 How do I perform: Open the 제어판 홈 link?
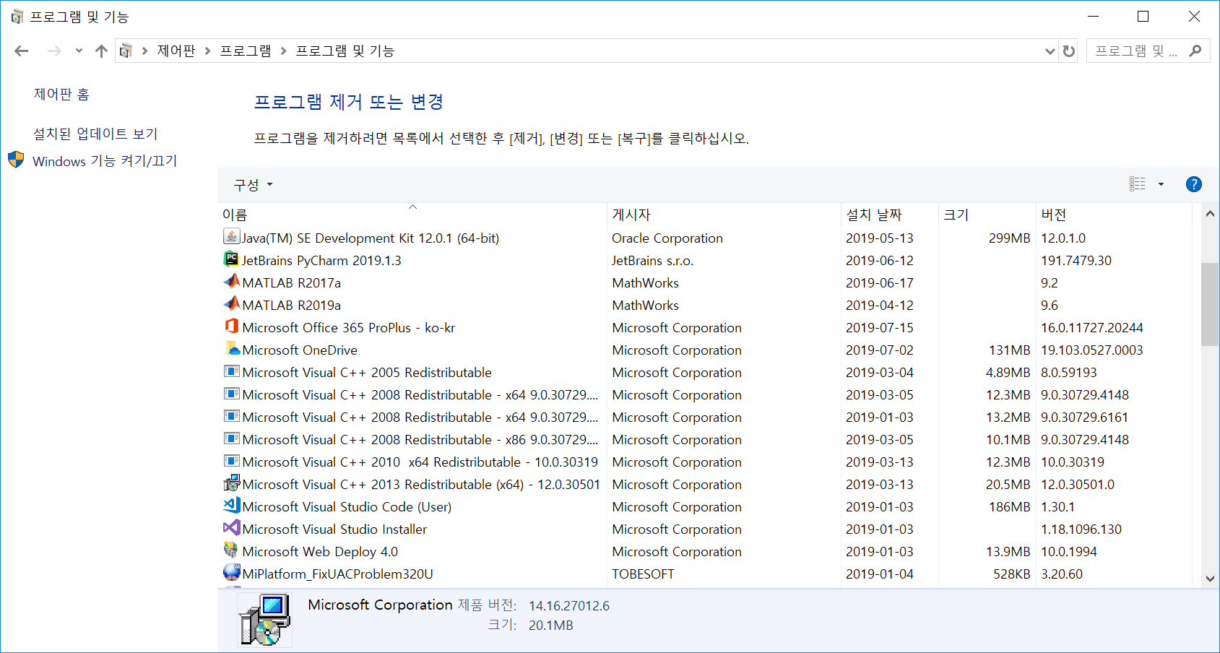pyautogui.click(x=61, y=94)
